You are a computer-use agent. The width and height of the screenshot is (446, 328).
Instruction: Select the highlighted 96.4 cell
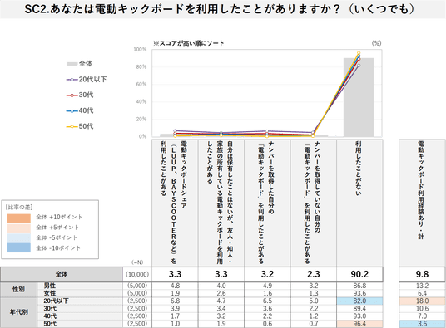tap(359, 324)
